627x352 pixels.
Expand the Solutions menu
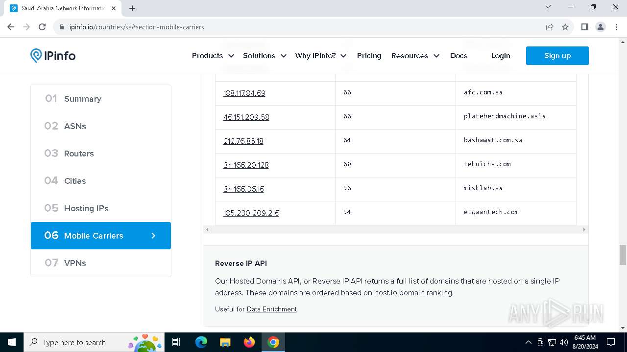(x=265, y=56)
